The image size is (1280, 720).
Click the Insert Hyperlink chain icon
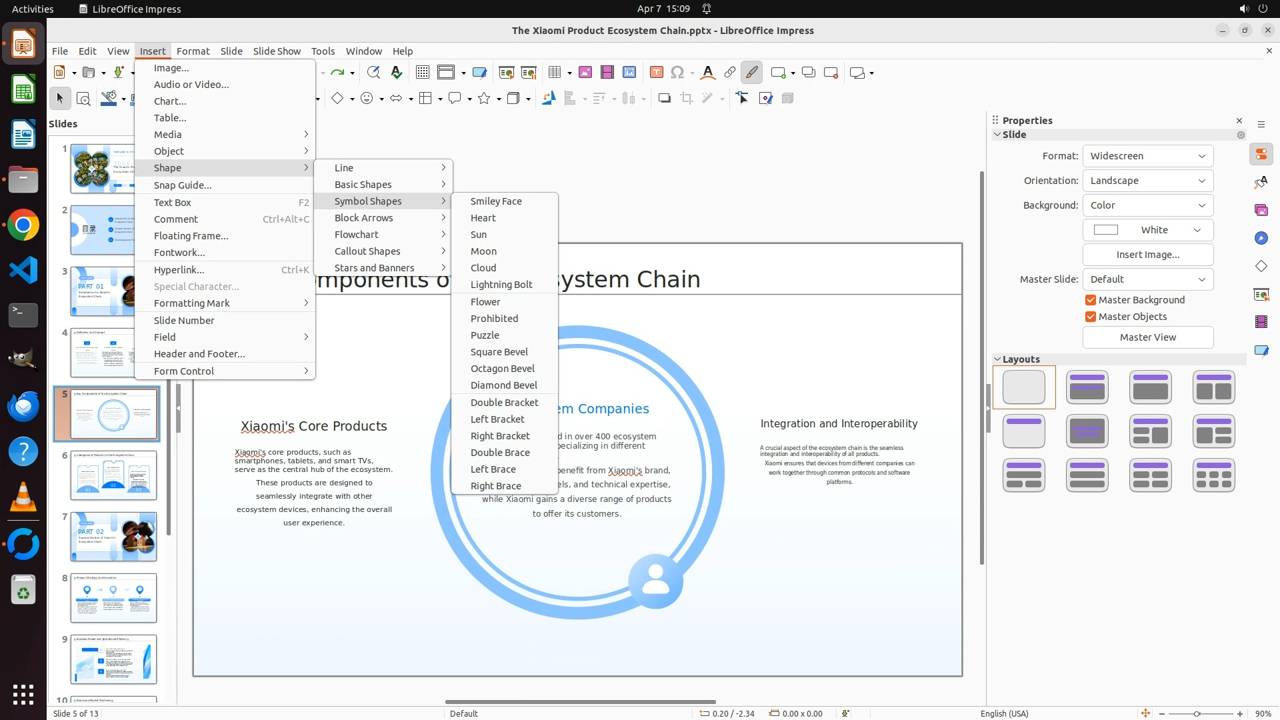point(730,73)
